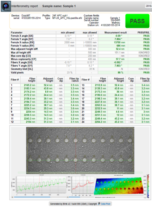Select the 3D color height map thumbnail
Viewport: 152px width, 208px height.
119,186
